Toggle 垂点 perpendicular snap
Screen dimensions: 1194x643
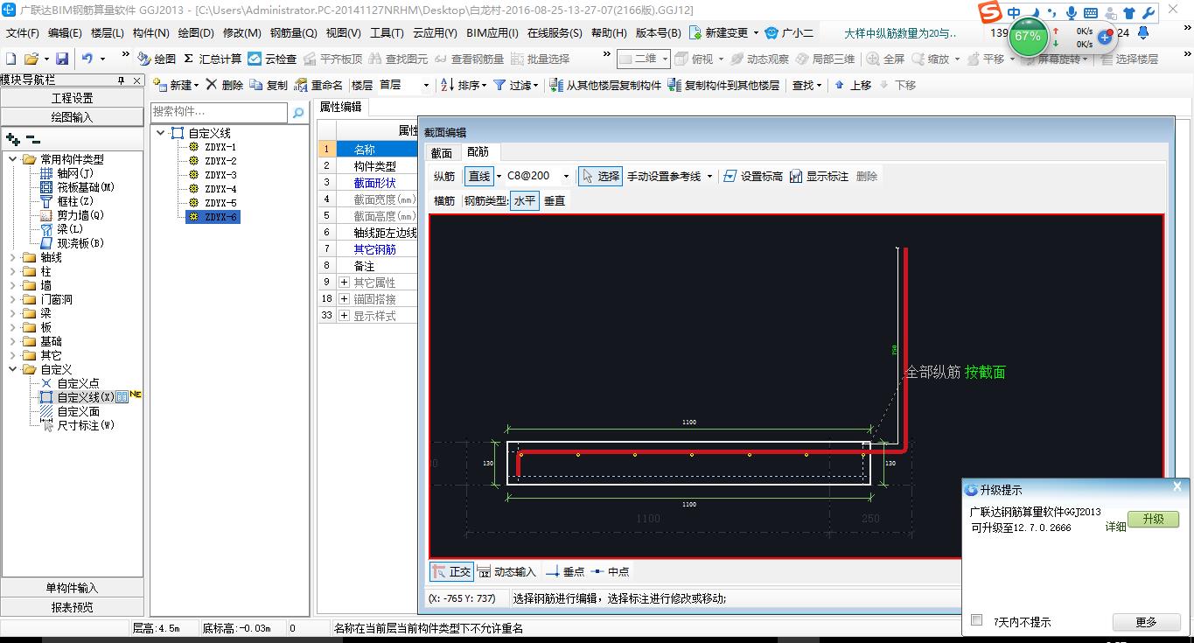point(565,571)
